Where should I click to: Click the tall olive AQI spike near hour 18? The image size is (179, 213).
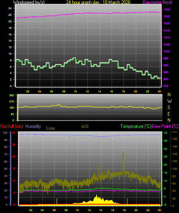click(123, 162)
